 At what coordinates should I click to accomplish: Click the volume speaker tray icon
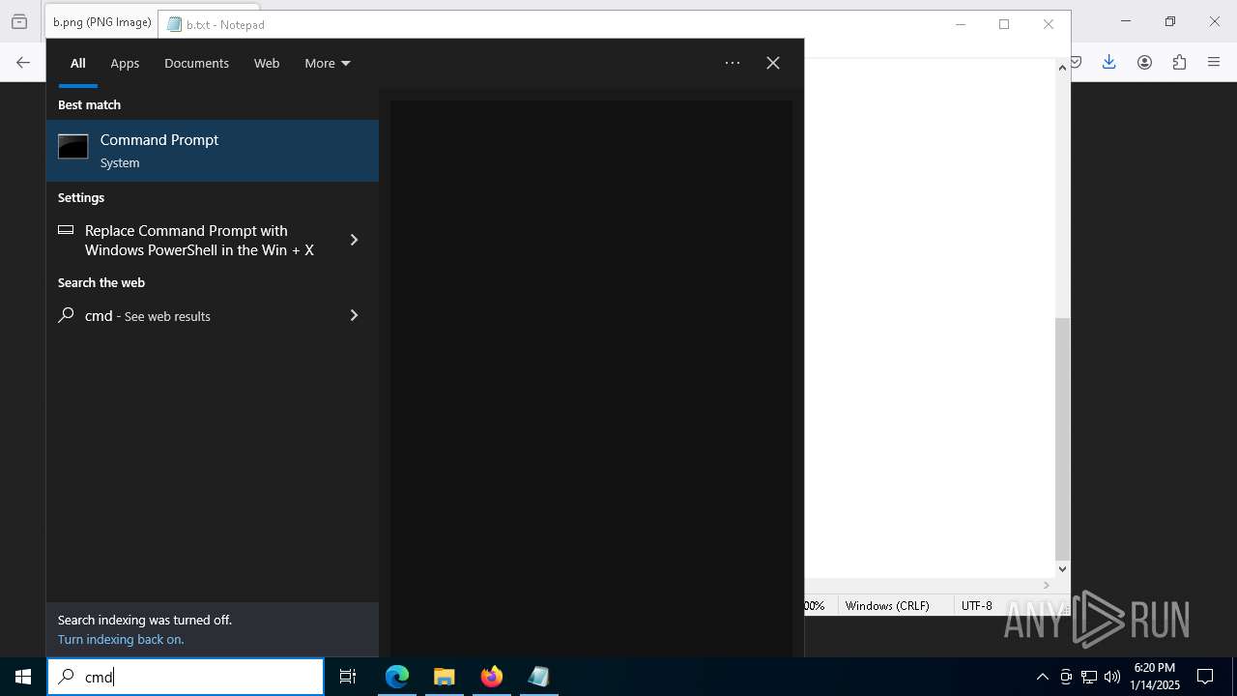1111,677
